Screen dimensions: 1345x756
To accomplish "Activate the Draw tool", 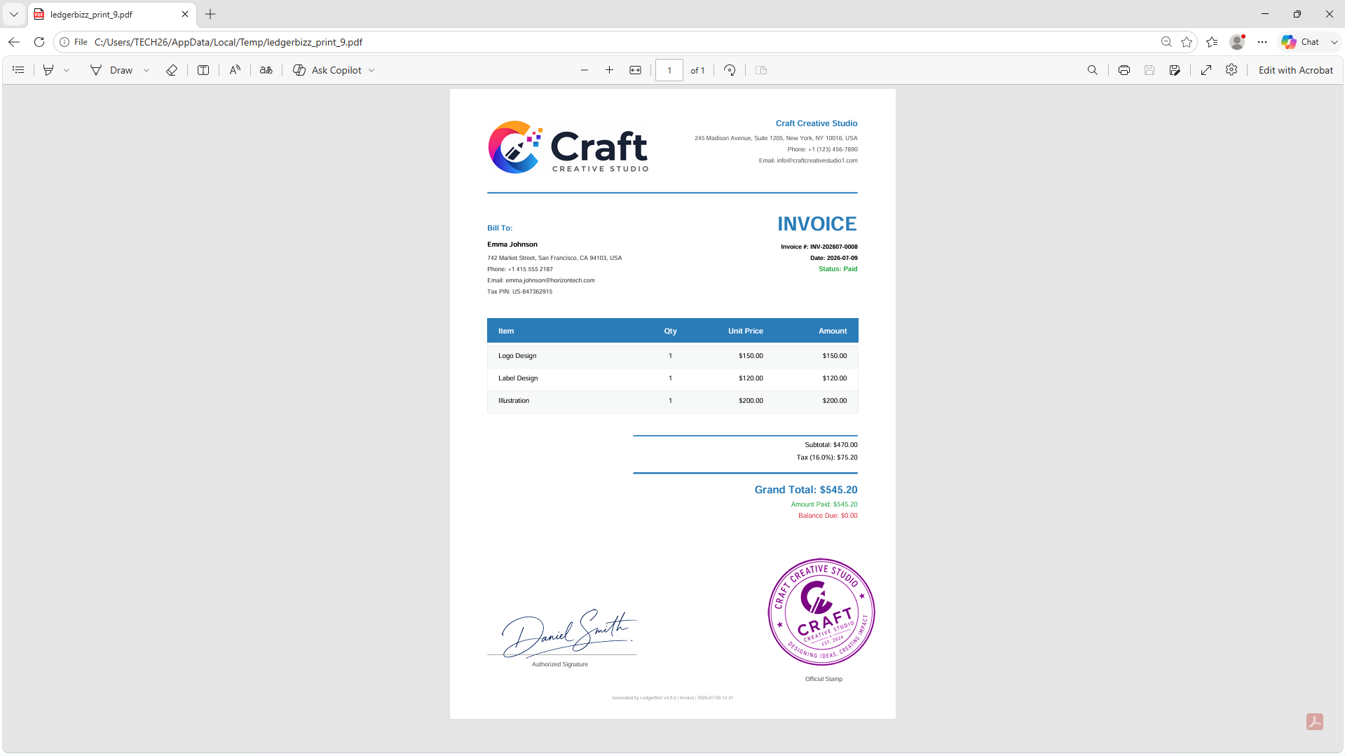I will coord(112,70).
